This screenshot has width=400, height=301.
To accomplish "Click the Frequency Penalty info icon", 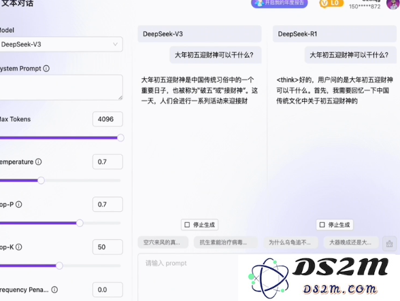I will click(x=54, y=289).
